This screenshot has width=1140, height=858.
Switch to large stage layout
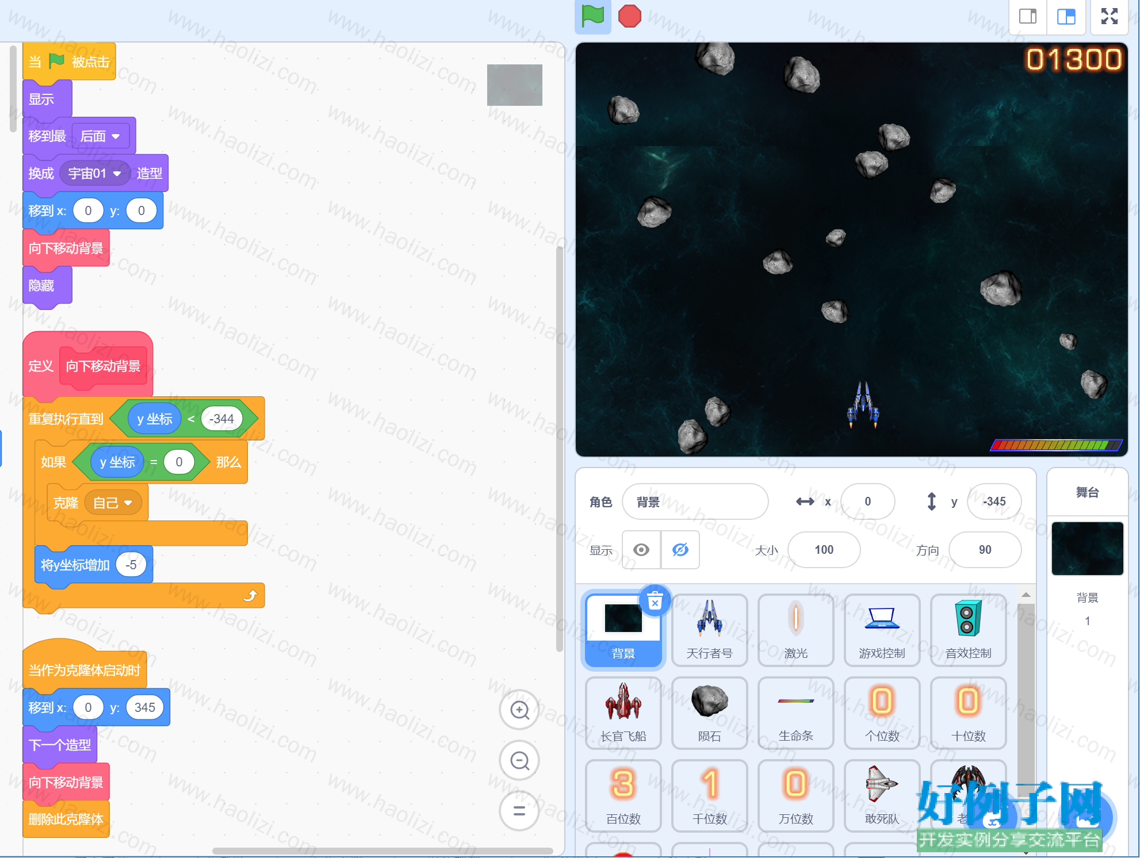click(x=1066, y=16)
